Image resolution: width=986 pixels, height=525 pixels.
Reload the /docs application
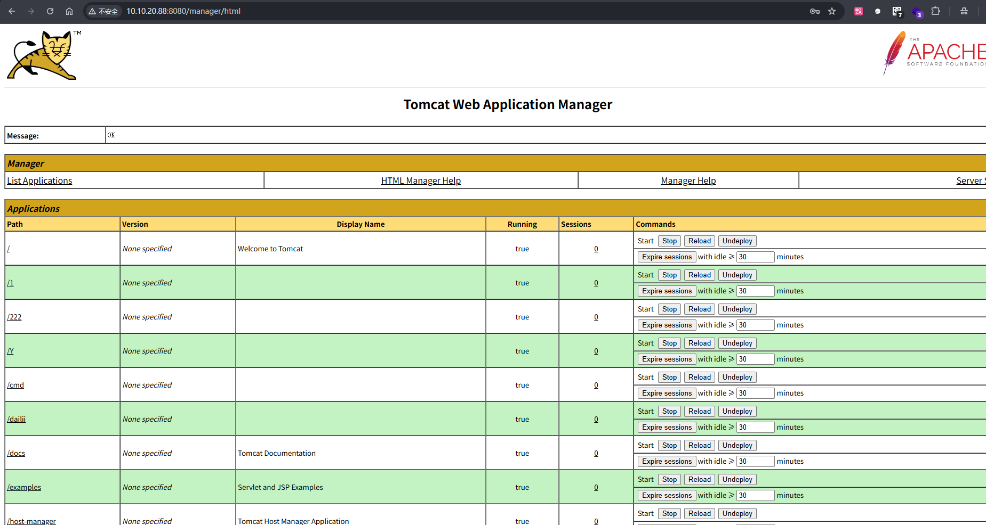click(699, 445)
